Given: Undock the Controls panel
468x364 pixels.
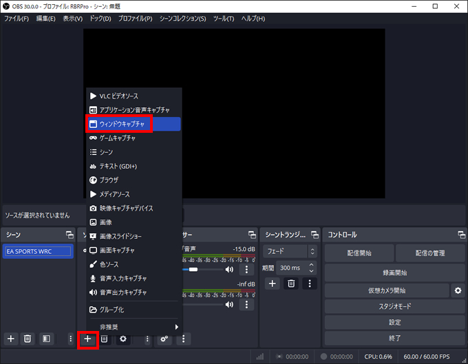Looking at the screenshot, I should click(x=461, y=235).
